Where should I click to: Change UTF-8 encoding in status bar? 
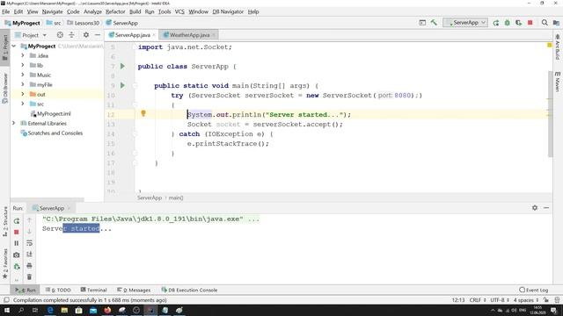coord(500,300)
